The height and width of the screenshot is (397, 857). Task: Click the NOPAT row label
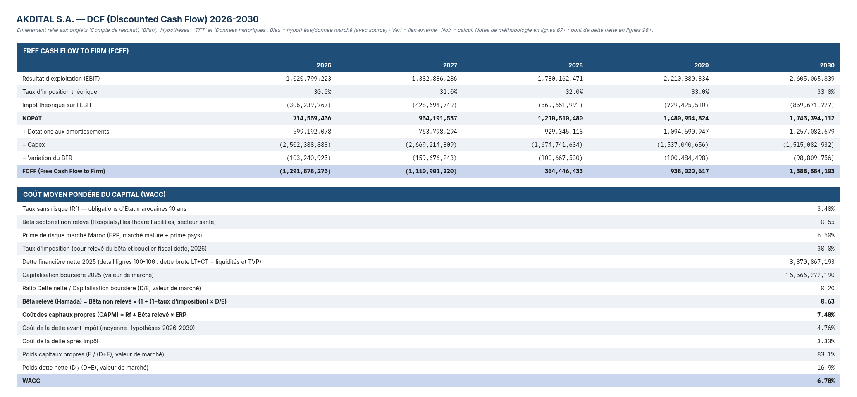(32, 118)
